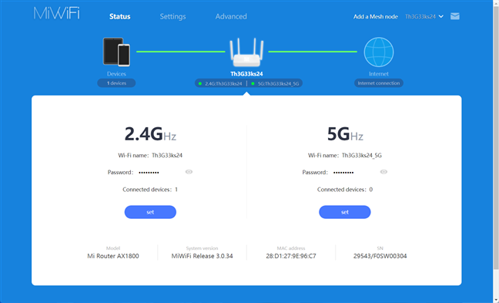499x303 pixels.
Task: Click the 2.4GHz band heading
Action: click(150, 134)
